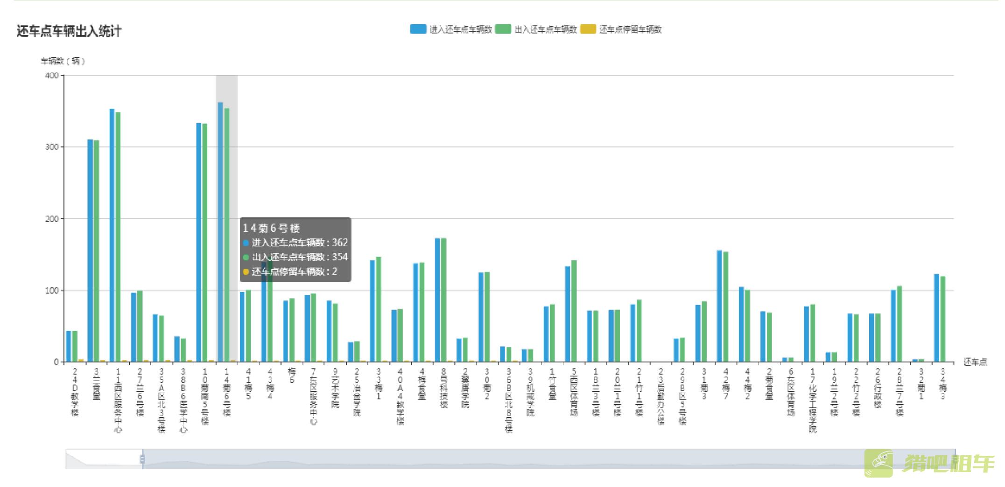The image size is (1005, 487).
Task: Click the x-axis label 22竹2号楼
Action: 856,392
